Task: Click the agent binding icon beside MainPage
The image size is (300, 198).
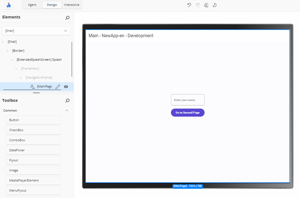Action: 32,87
